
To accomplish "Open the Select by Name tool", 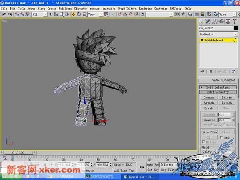I will 56,14.
